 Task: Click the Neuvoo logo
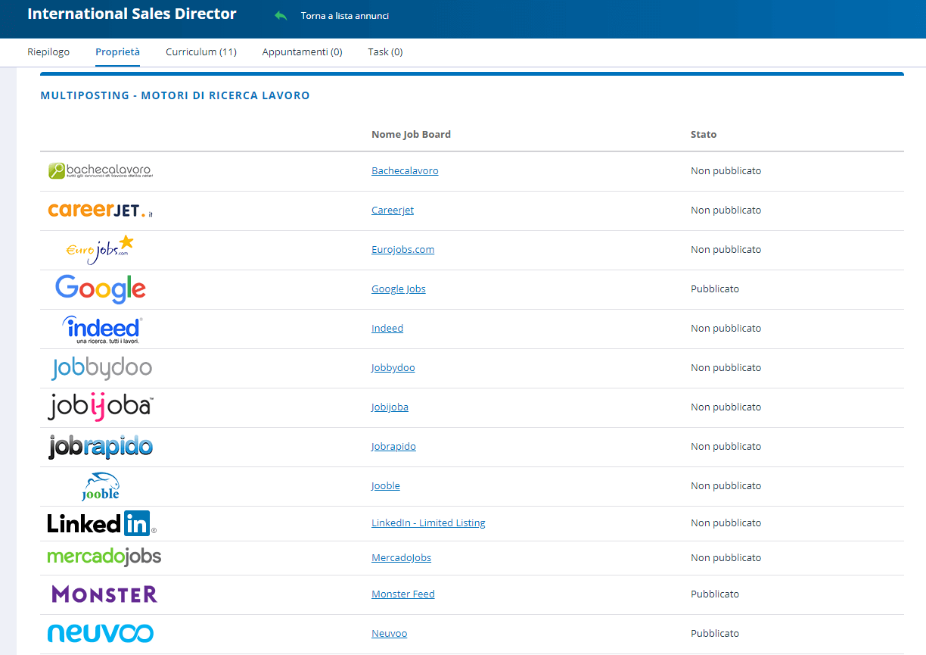point(101,634)
